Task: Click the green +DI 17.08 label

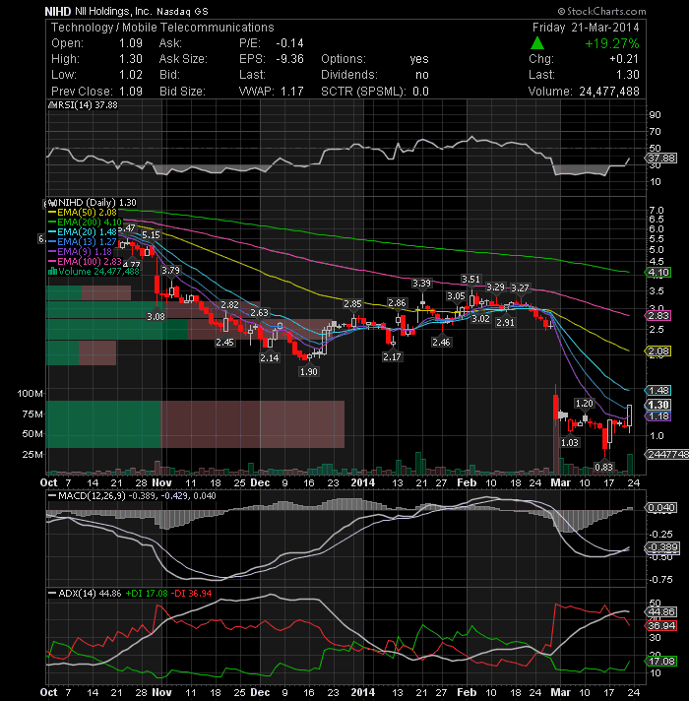Action: (147, 594)
